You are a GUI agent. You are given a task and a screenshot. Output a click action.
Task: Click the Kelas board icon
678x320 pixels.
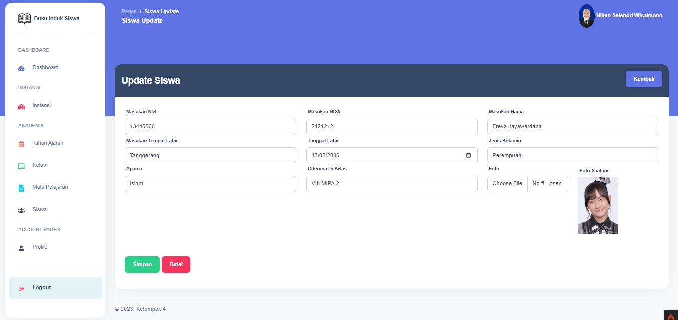tap(21, 166)
